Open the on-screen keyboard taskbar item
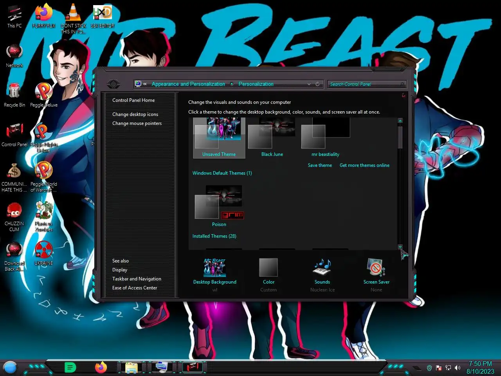The width and height of the screenshot is (501, 376). [161, 367]
